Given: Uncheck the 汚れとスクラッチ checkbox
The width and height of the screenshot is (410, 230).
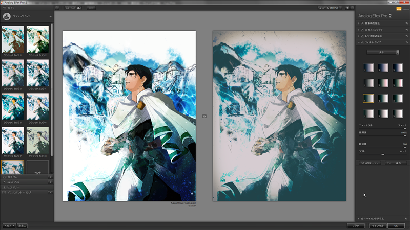Looking at the screenshot, I should 362,30.
